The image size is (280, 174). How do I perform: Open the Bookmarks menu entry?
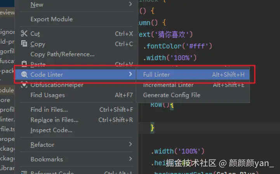[x=77, y=159]
